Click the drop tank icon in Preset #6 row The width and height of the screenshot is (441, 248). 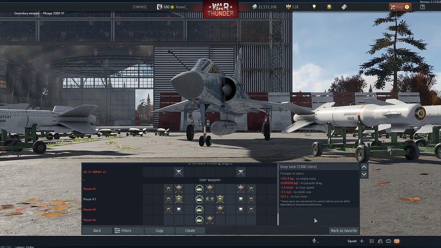pyautogui.click(x=199, y=220)
